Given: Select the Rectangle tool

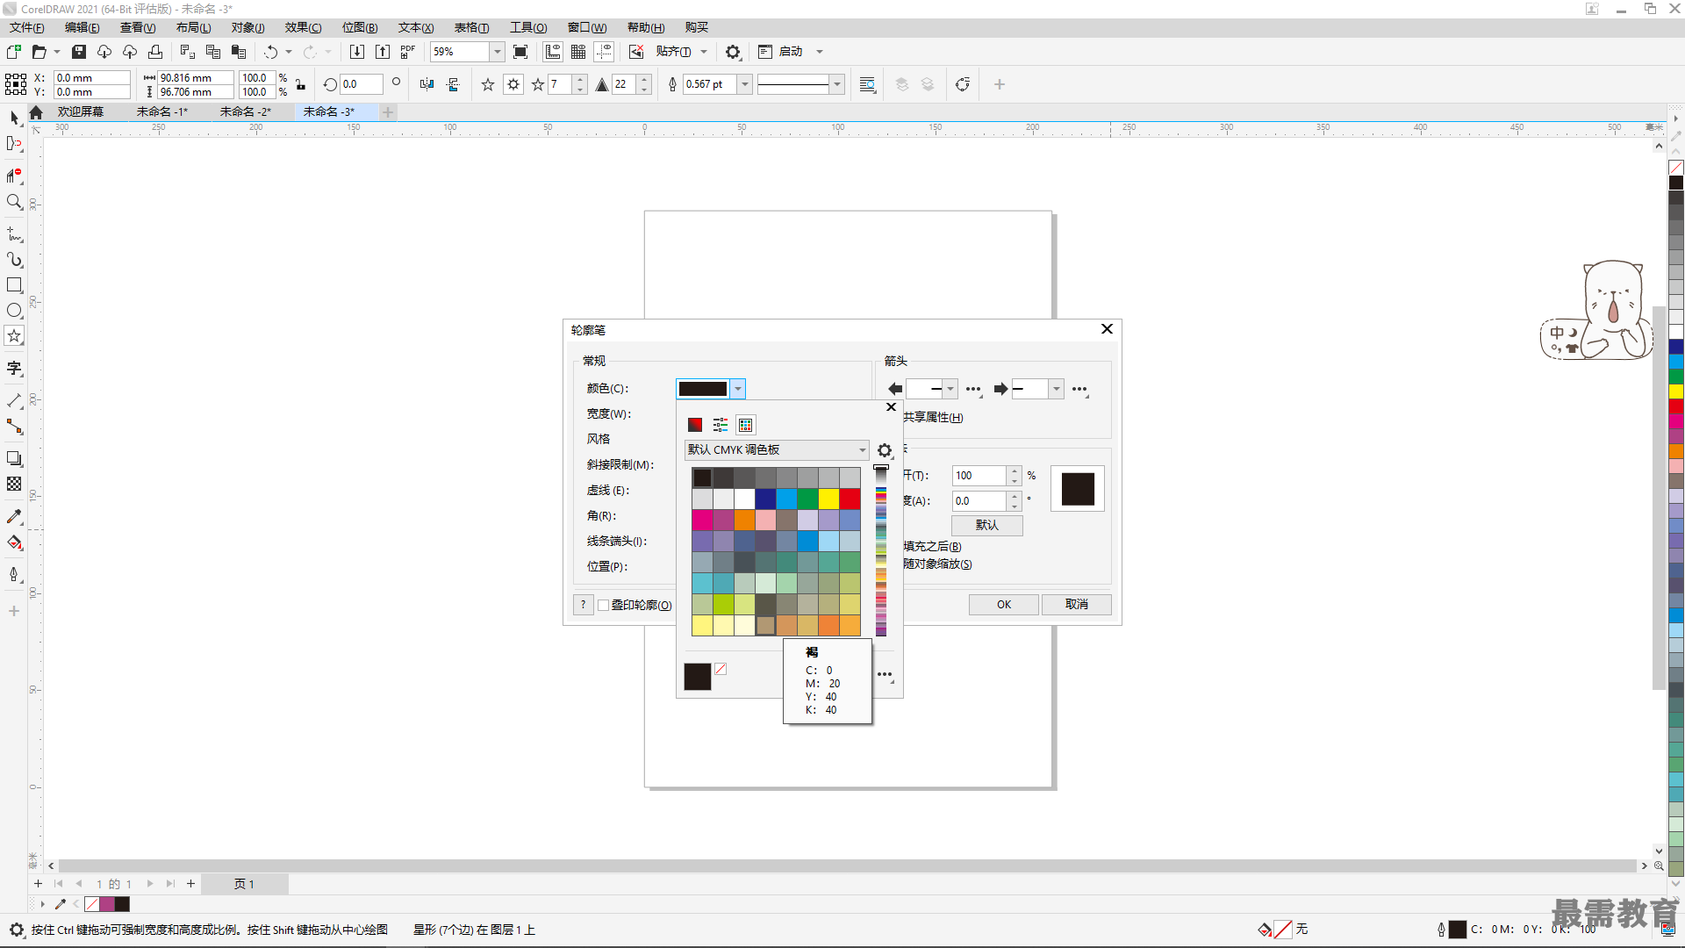Looking at the screenshot, I should point(15,285).
